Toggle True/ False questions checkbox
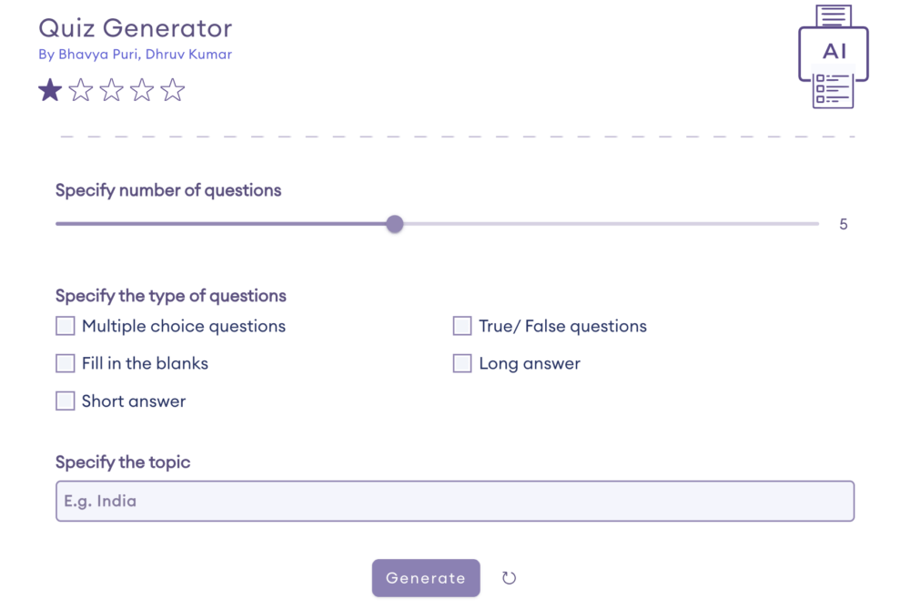The image size is (910, 609). 462,326
